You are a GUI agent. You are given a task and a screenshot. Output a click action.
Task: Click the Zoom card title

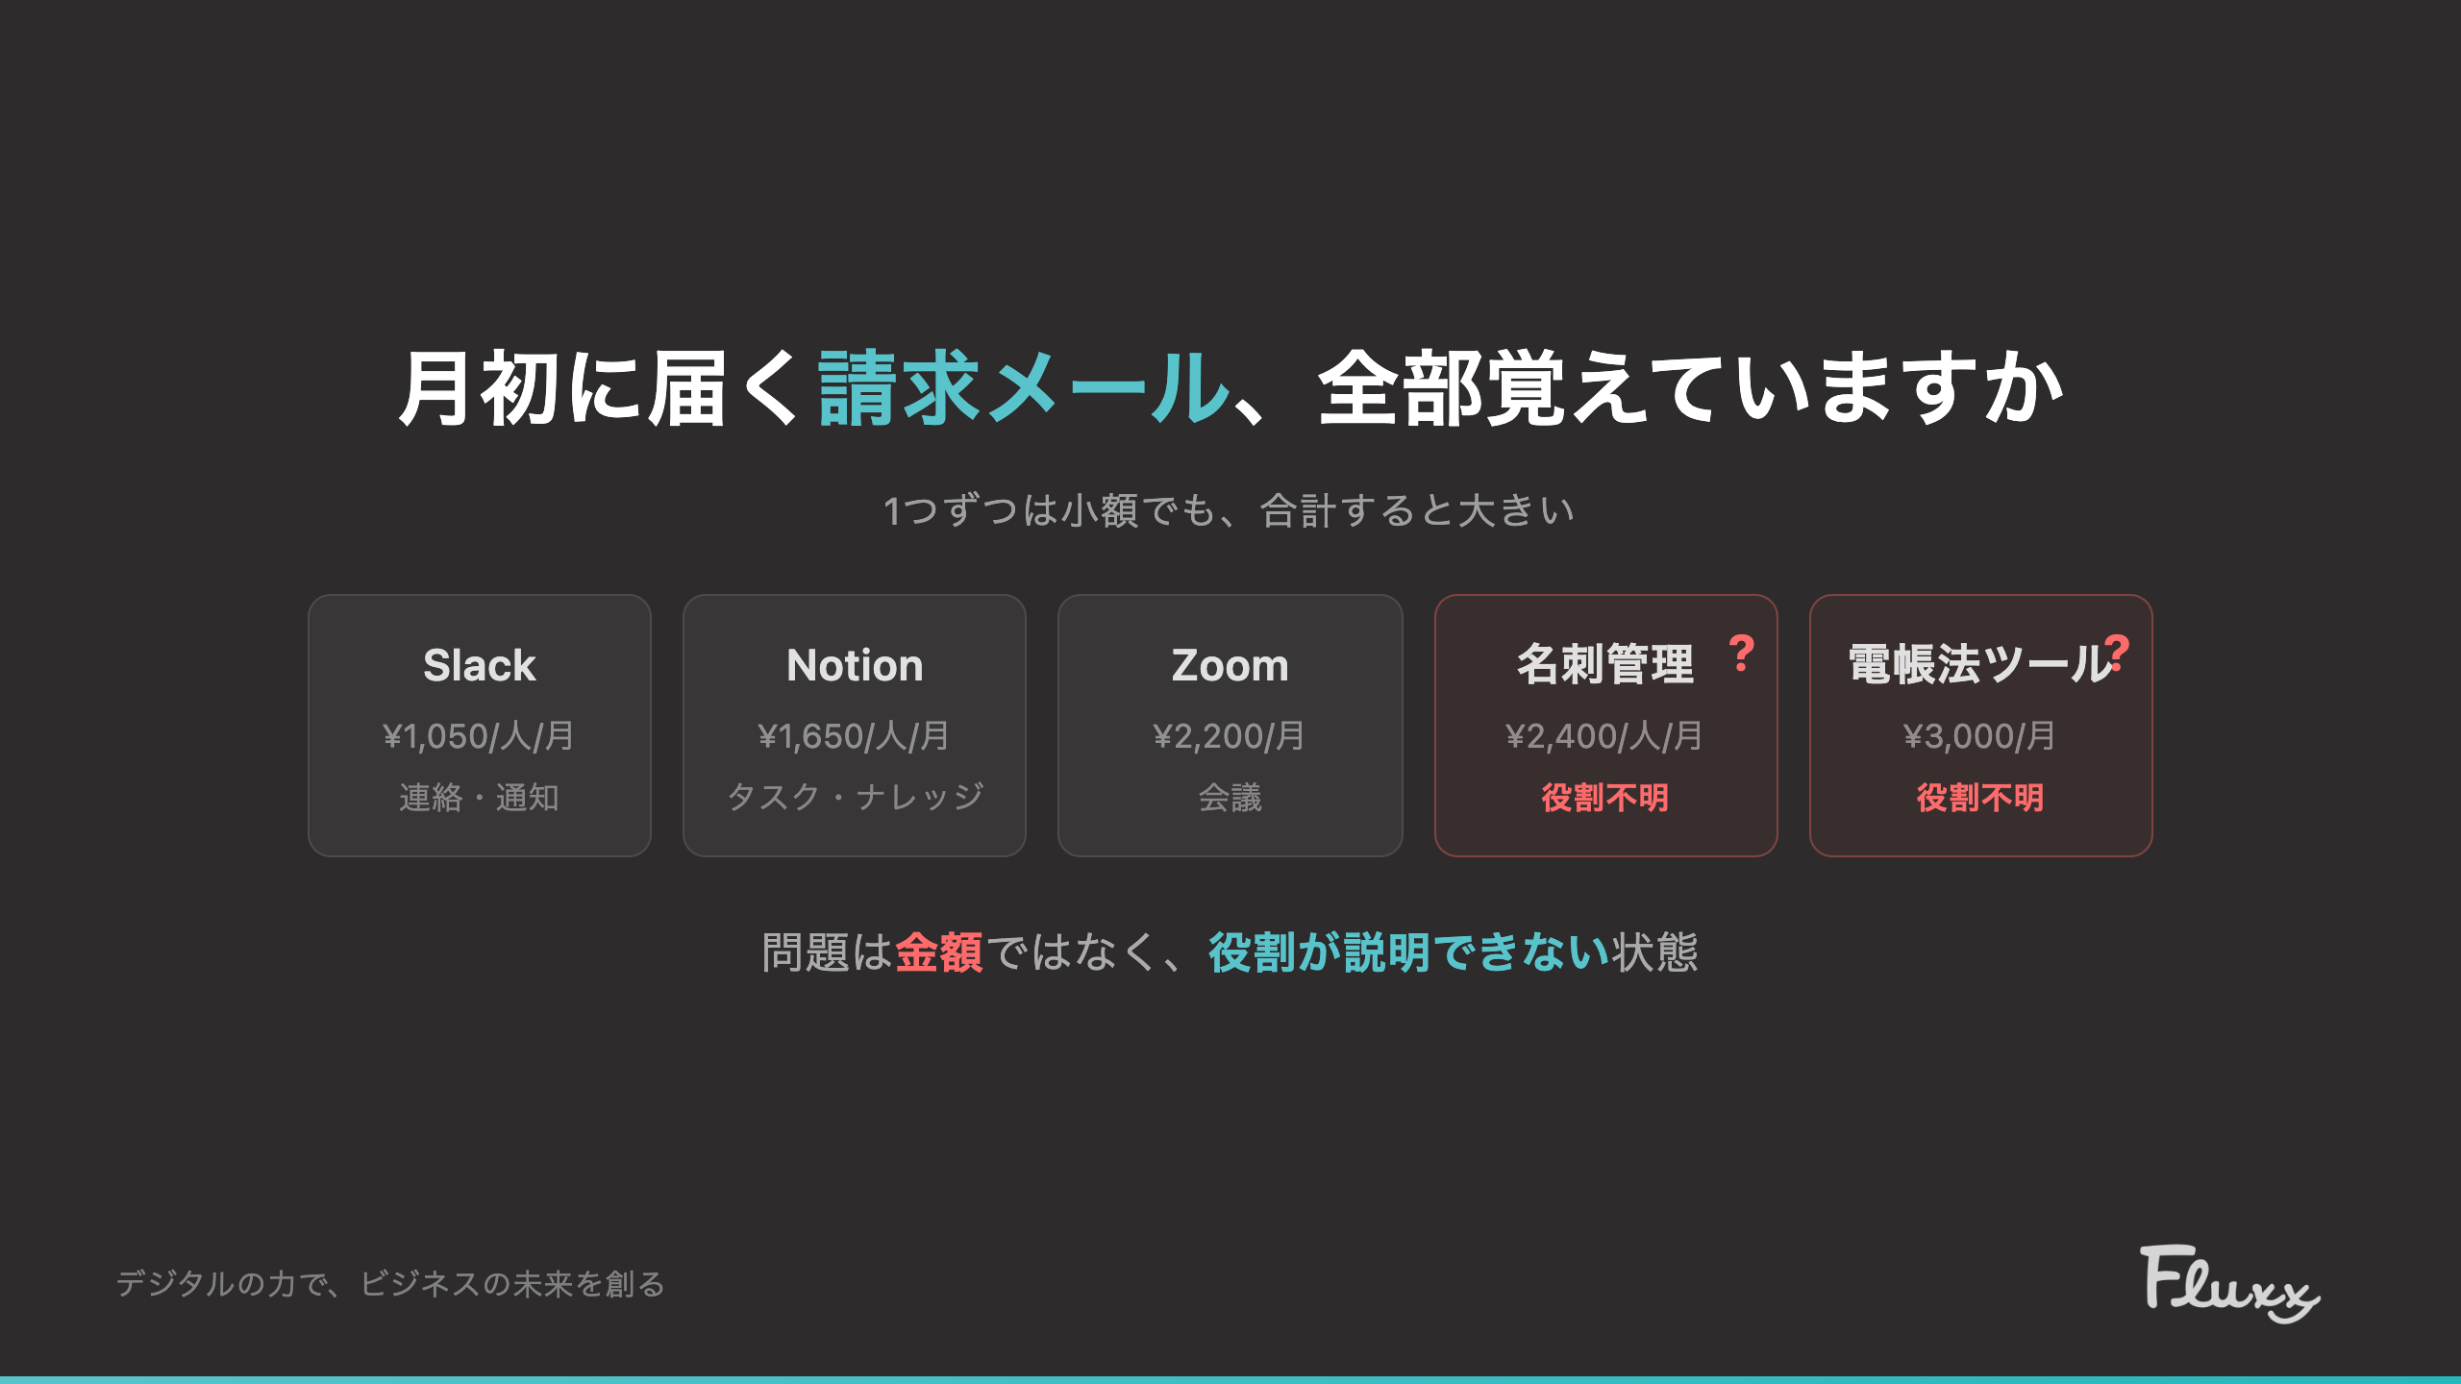coord(1230,665)
